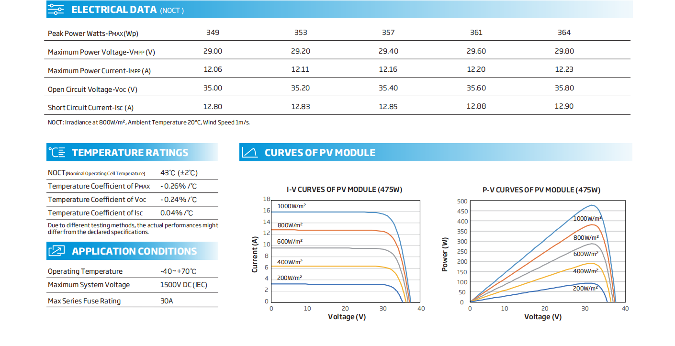675x346 pixels.
Task: Click the "Max Series Fuse Rating" label
Action: pyautogui.click(x=84, y=301)
